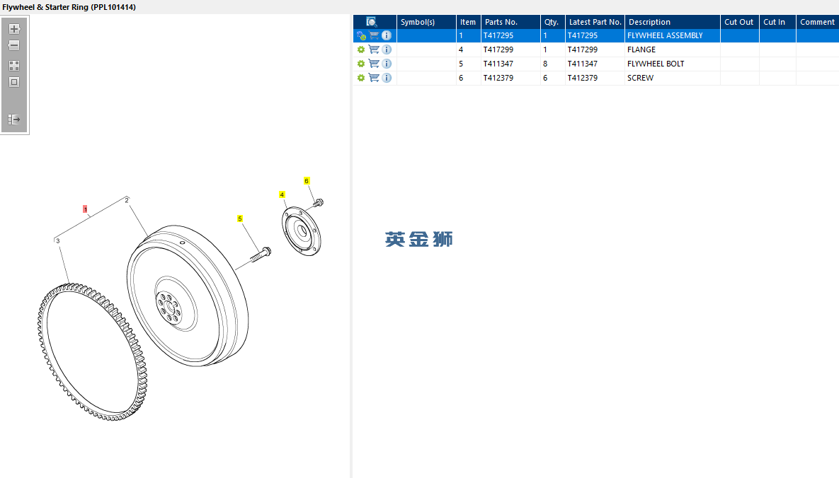Click the Cut Out column header

pyautogui.click(x=739, y=22)
